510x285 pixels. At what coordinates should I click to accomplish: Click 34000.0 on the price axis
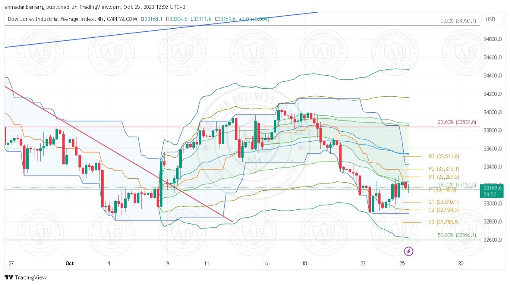click(x=492, y=112)
